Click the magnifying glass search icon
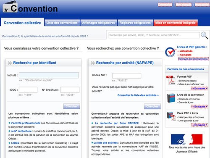This screenshot has height=158, width=210. pos(205,35)
